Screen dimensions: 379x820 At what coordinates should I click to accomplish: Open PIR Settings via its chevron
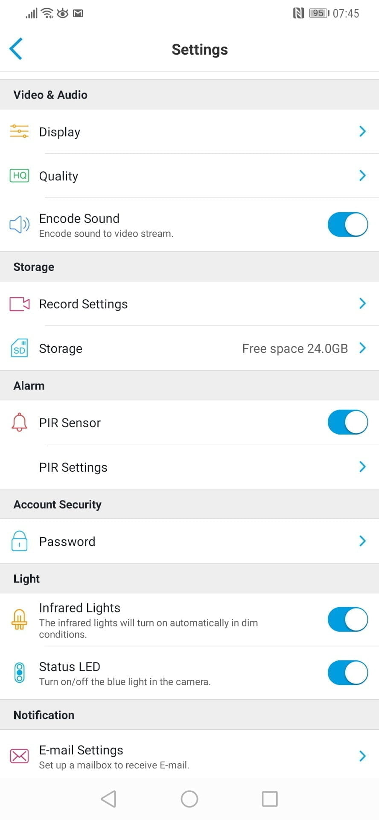coord(362,467)
